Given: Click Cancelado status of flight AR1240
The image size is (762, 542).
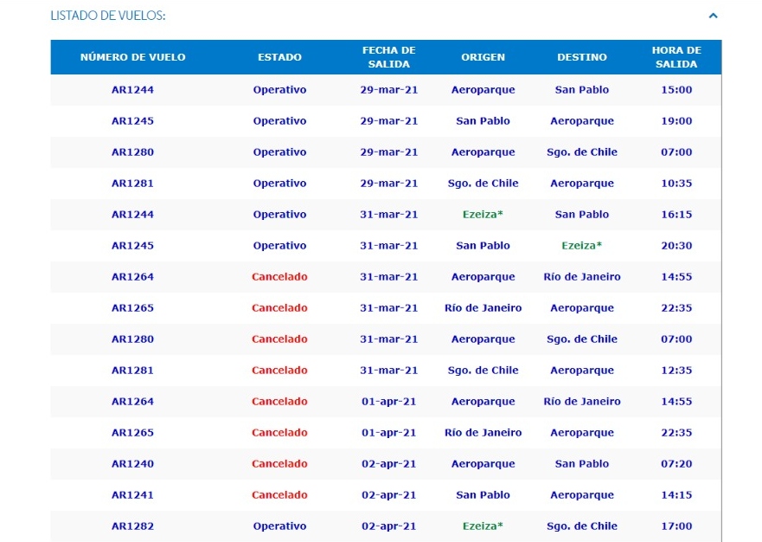Looking at the screenshot, I should [279, 464].
